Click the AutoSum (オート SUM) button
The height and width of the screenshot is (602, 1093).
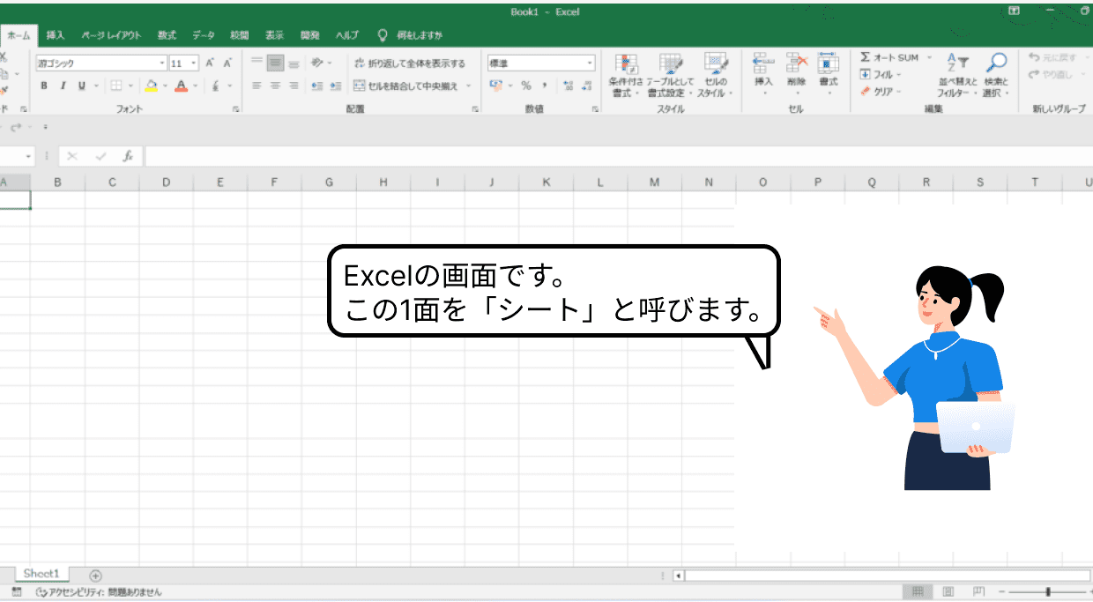889,57
